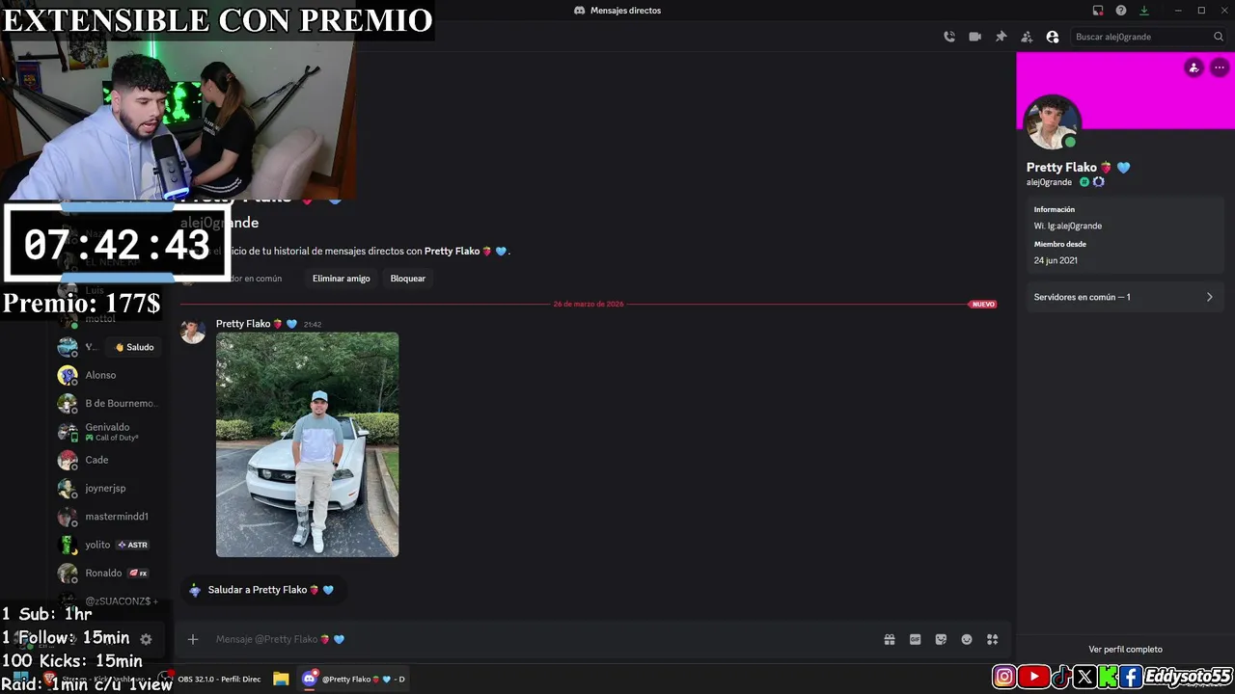1235x694 pixels.
Task: Open the sticker picker
Action: [x=941, y=639]
